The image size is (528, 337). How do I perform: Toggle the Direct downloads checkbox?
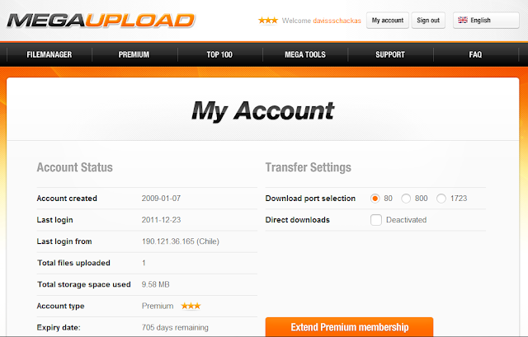coord(376,220)
